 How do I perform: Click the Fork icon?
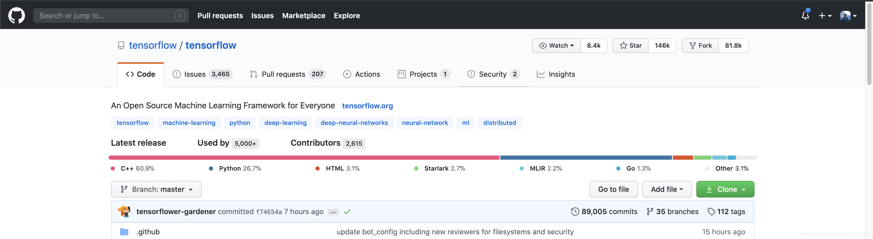click(x=692, y=46)
